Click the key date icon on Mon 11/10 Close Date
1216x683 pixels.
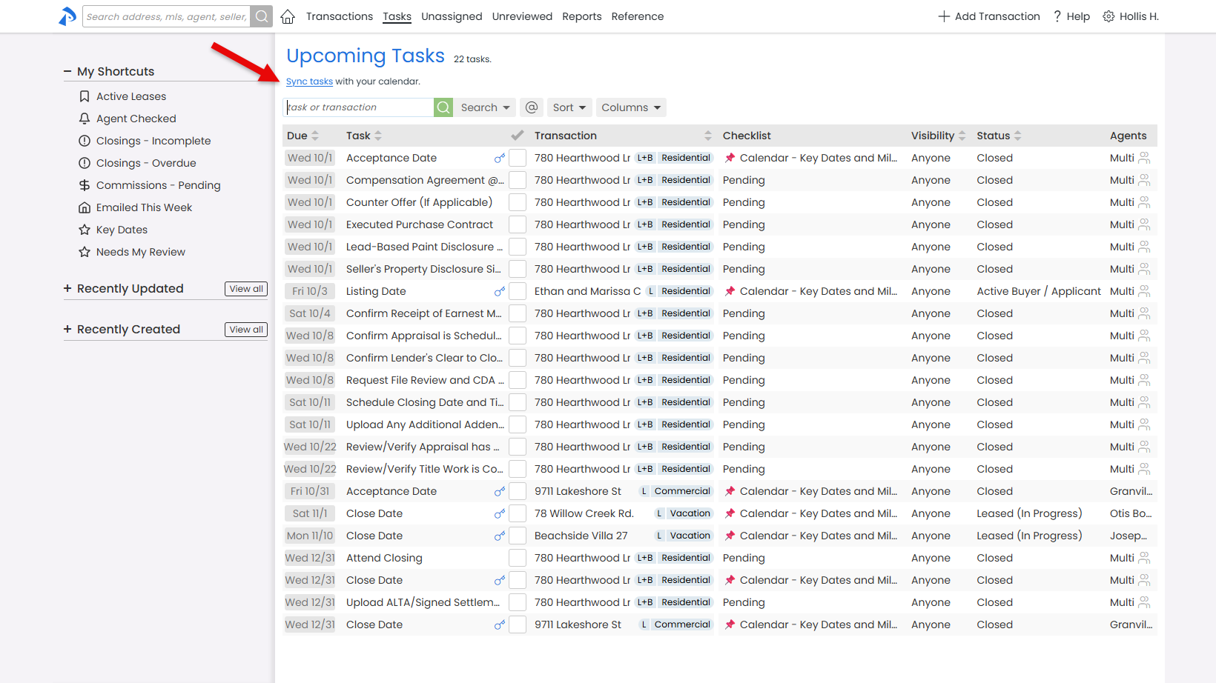pyautogui.click(x=500, y=536)
